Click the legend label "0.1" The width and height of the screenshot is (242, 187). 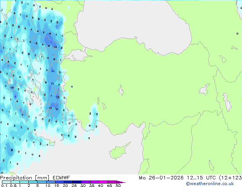pos(4,185)
